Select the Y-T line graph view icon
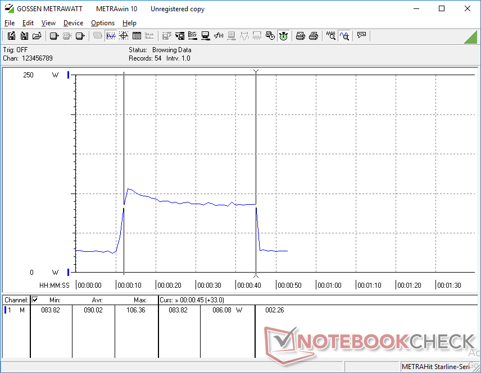The height and width of the screenshot is (373, 481). pyautogui.click(x=111, y=36)
